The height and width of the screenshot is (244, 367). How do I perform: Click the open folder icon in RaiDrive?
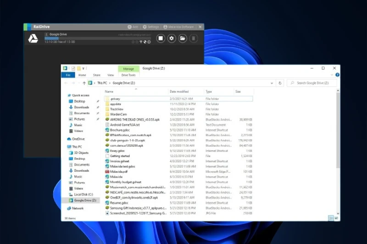pyautogui.click(x=183, y=39)
